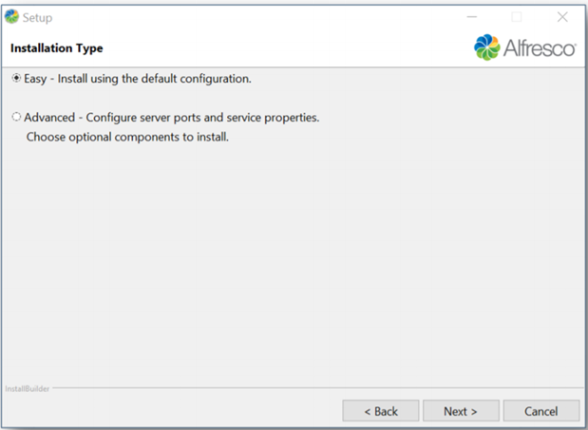Minimize the Setup window

(x=472, y=17)
